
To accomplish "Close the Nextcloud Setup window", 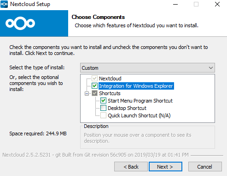I will point(217,4).
